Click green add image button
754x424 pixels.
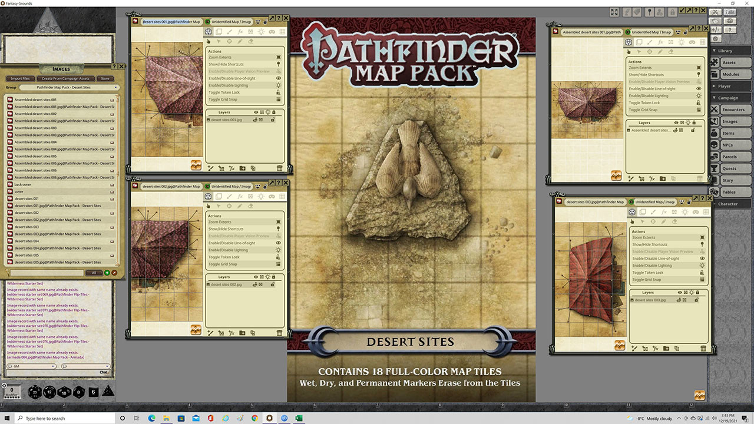107,273
